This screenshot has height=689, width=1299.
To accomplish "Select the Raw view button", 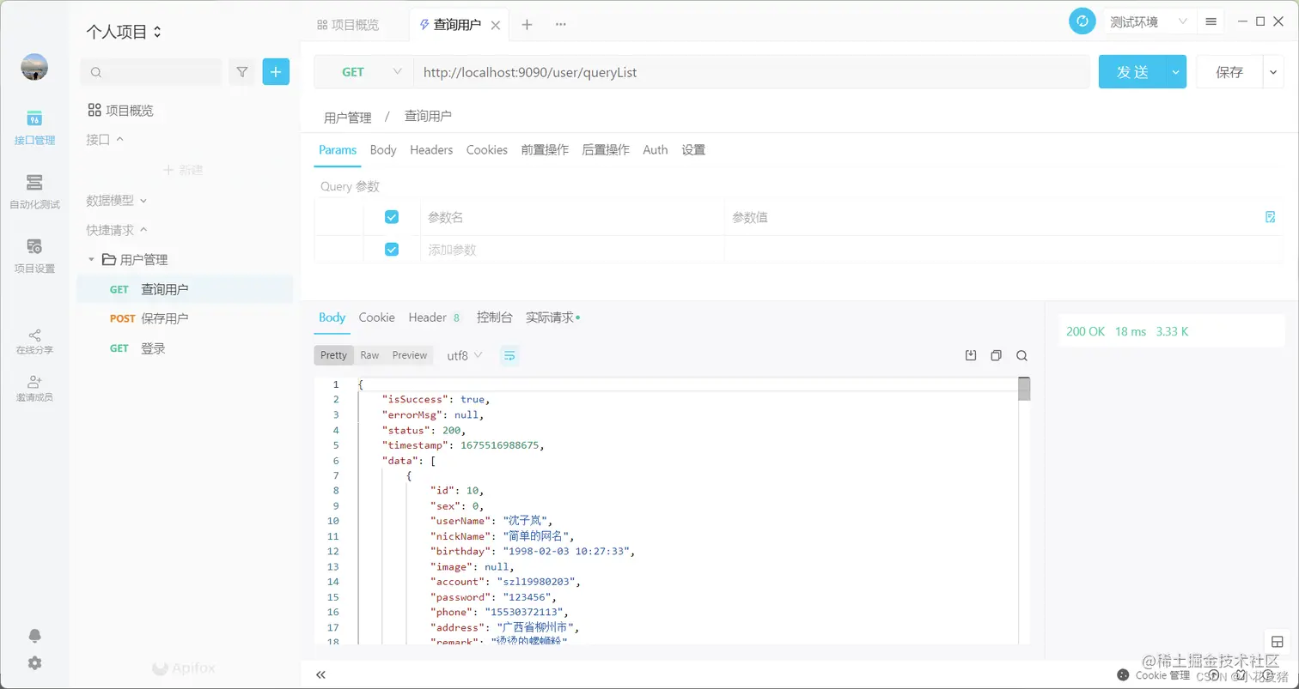I will click(369, 355).
